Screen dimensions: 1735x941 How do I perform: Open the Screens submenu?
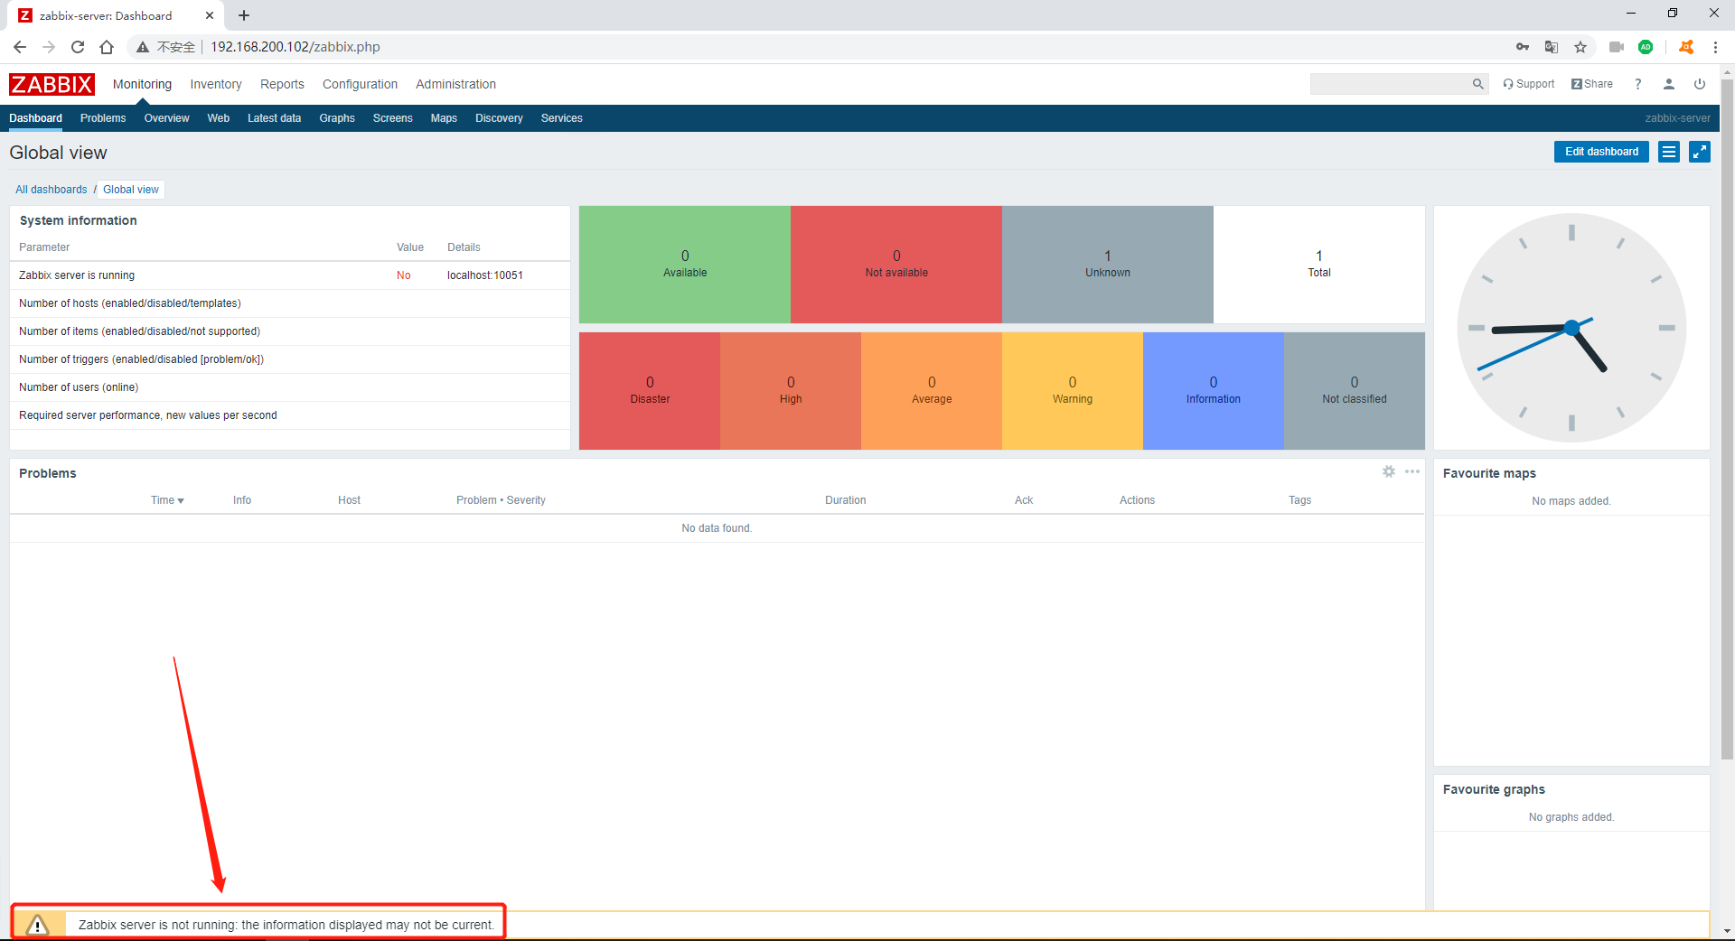pos(392,118)
